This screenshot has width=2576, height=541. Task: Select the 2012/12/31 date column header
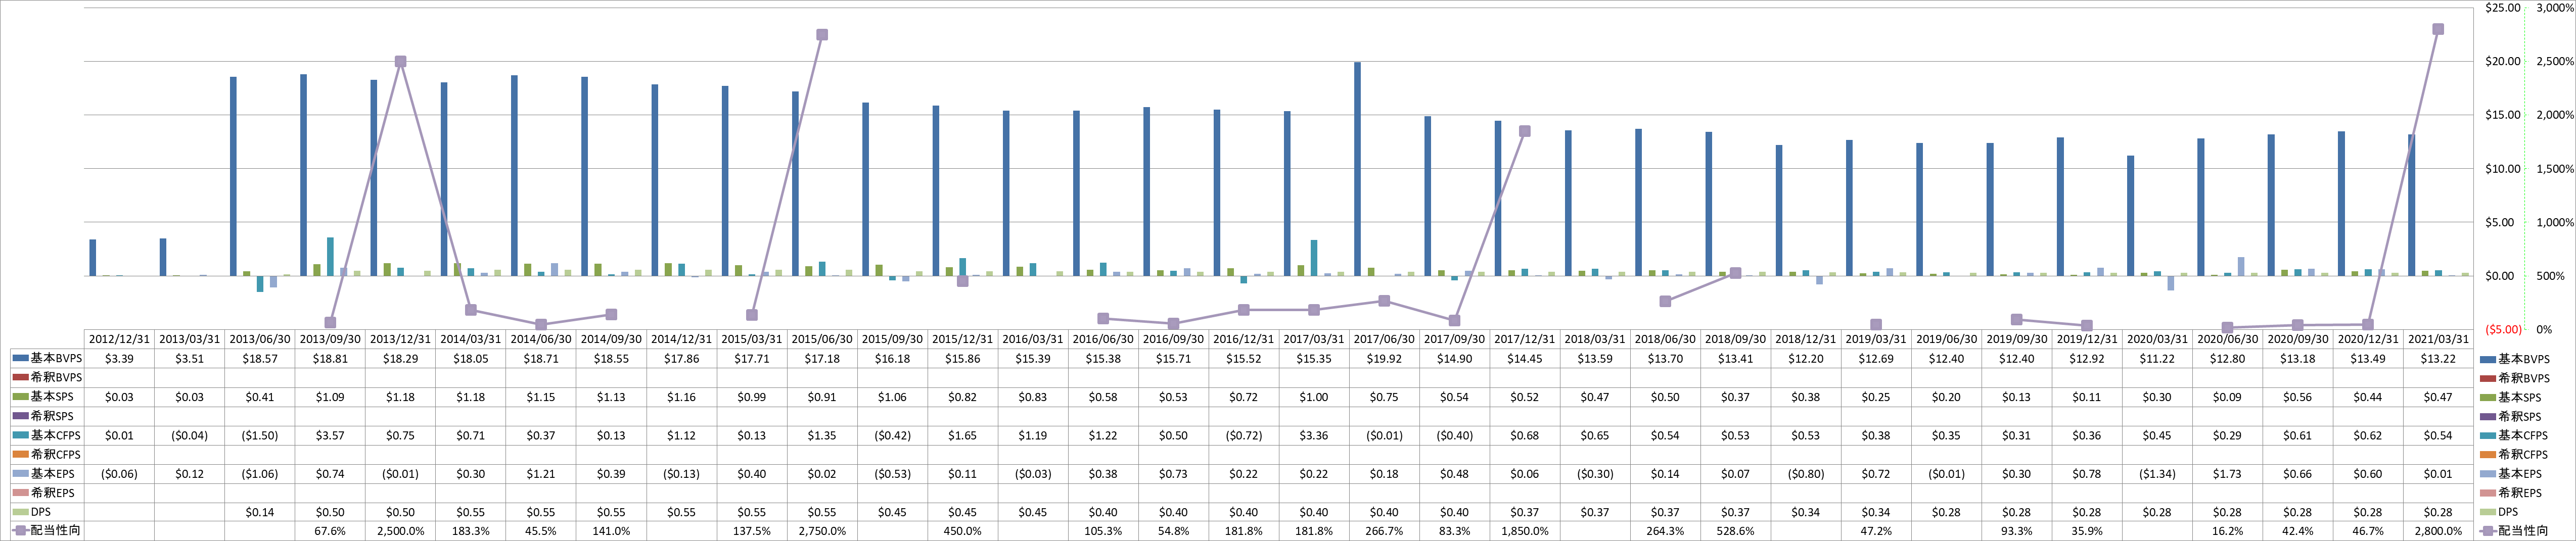click(x=119, y=339)
